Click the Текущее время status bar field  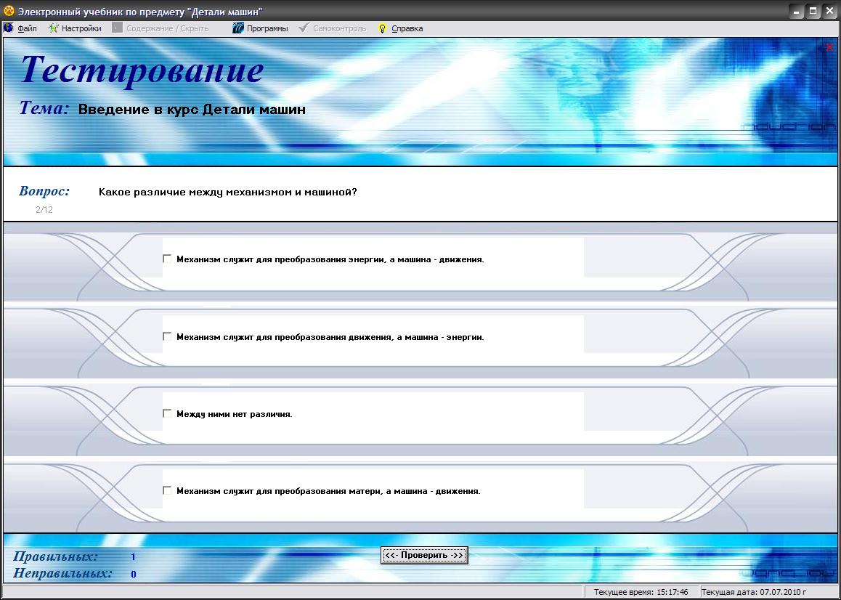(641, 592)
